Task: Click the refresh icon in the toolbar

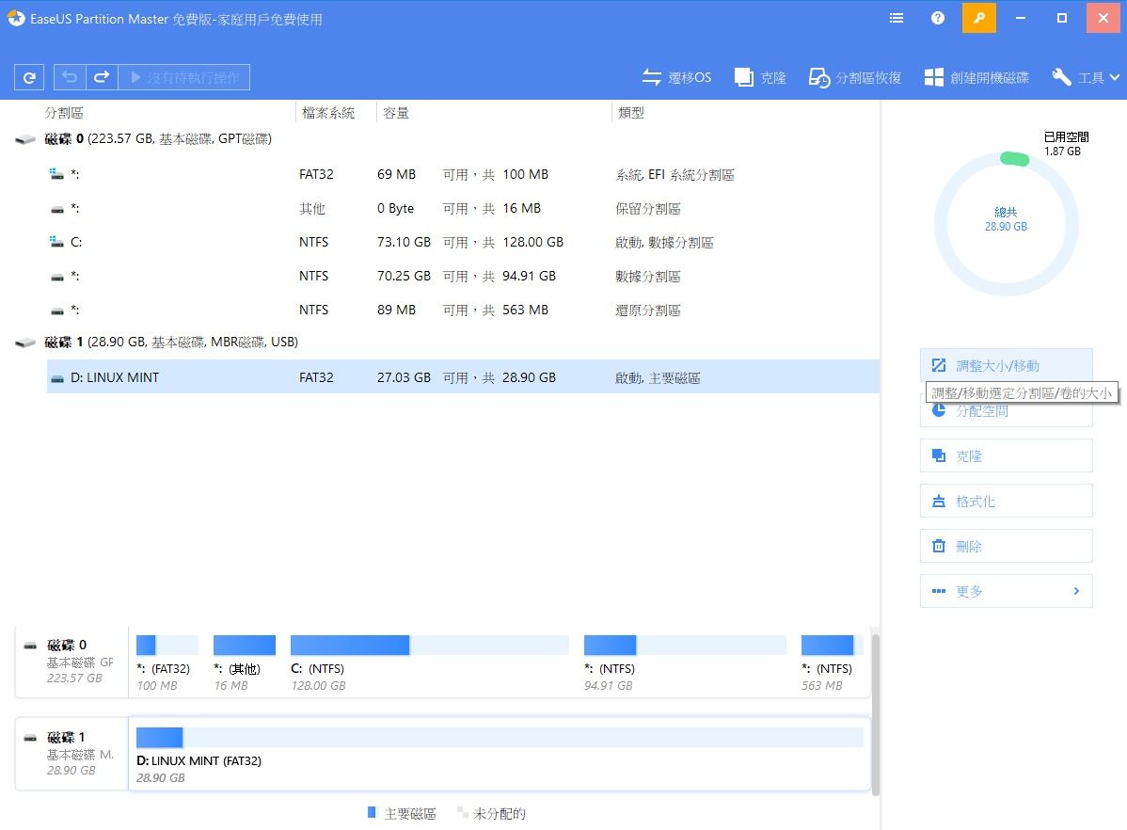Action: [x=30, y=77]
